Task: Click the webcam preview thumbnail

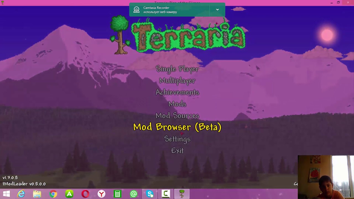Action: [326, 177]
